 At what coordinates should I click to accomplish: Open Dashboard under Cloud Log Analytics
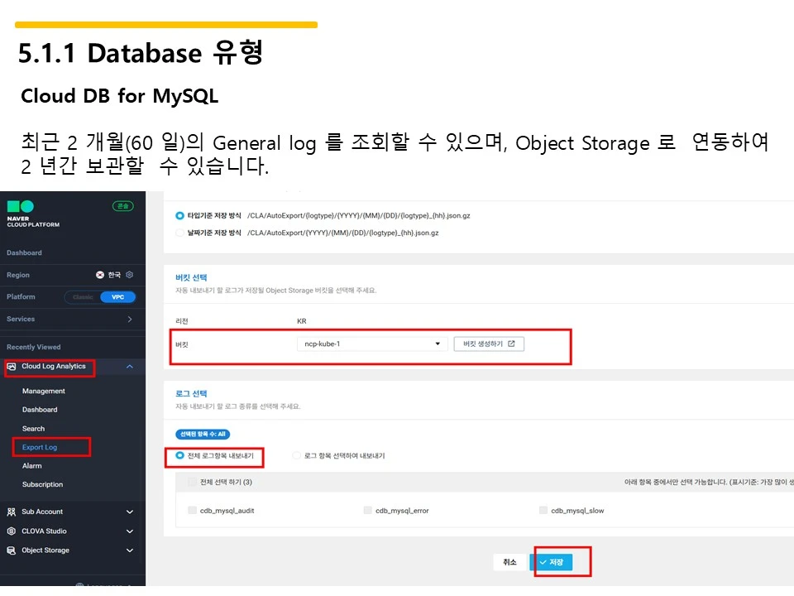click(x=40, y=410)
